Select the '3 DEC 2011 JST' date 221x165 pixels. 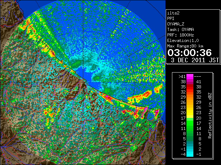click(x=195, y=60)
